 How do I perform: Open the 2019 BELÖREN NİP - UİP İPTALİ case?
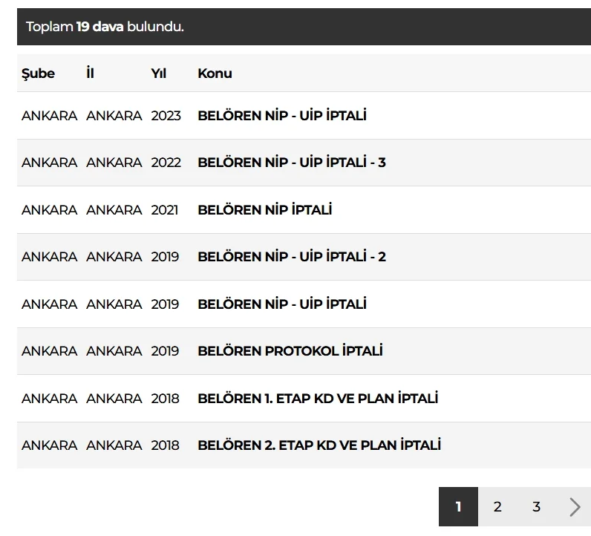pyautogui.click(x=281, y=304)
